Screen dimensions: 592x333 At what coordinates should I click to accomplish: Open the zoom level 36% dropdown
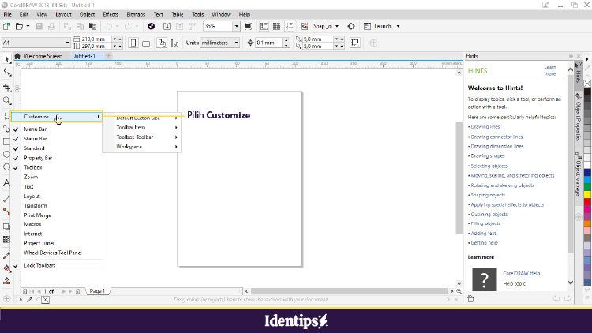237,26
